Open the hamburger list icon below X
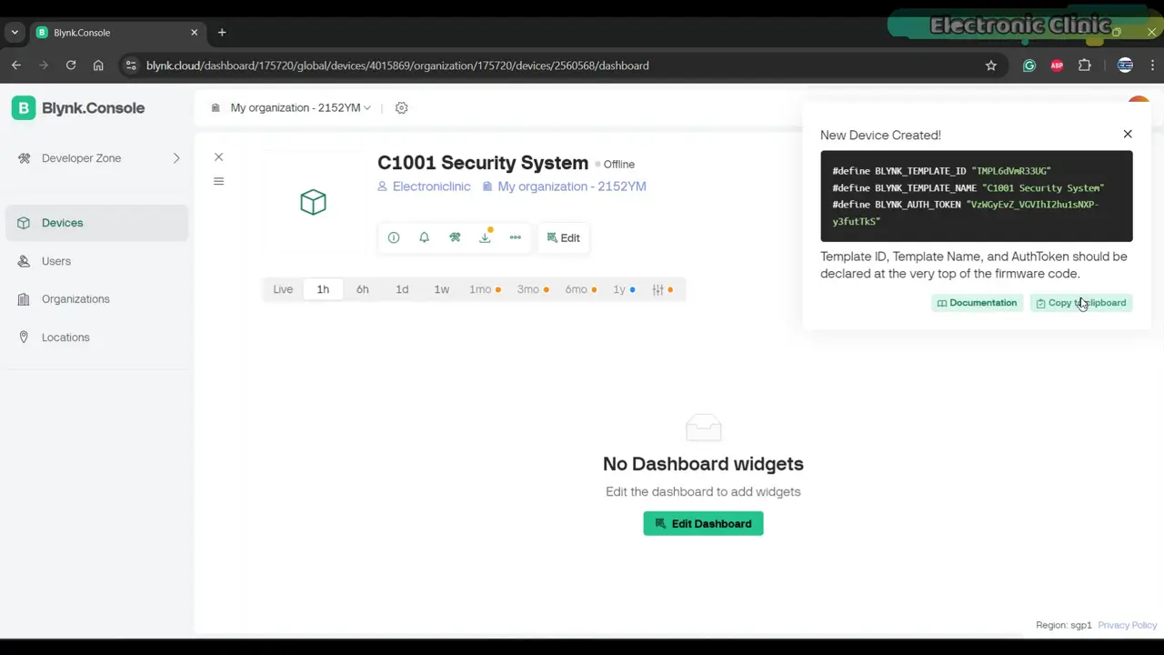 point(218,181)
